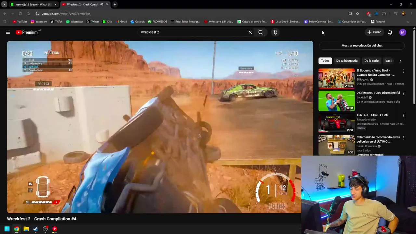This screenshot has width=416, height=234.
Task: Open browser extensions puzzle icon
Action: pos(384,14)
